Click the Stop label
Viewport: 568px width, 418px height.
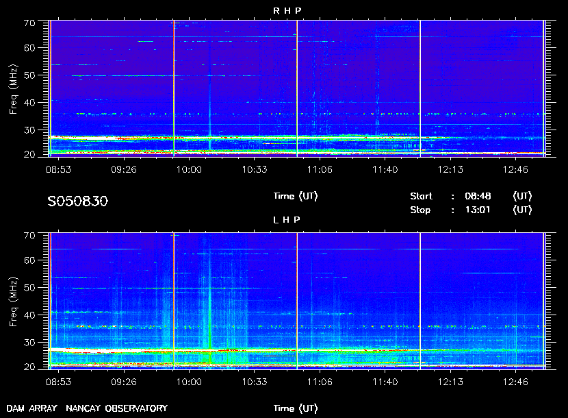(x=420, y=210)
